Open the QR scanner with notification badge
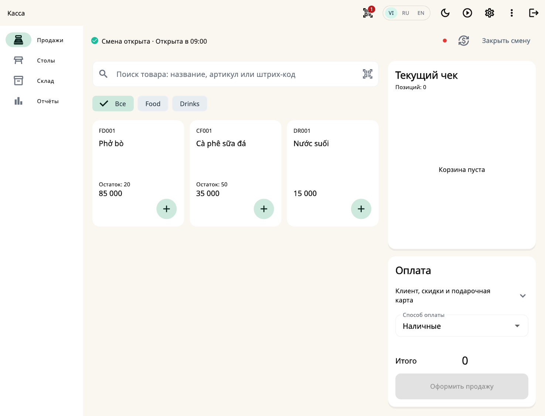Image resolution: width=545 pixels, height=416 pixels. click(368, 13)
